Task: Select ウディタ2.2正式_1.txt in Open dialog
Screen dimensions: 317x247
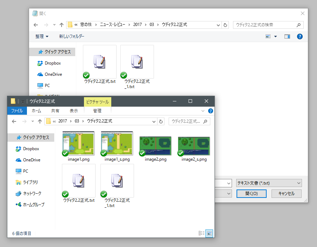Action: tap(137, 67)
